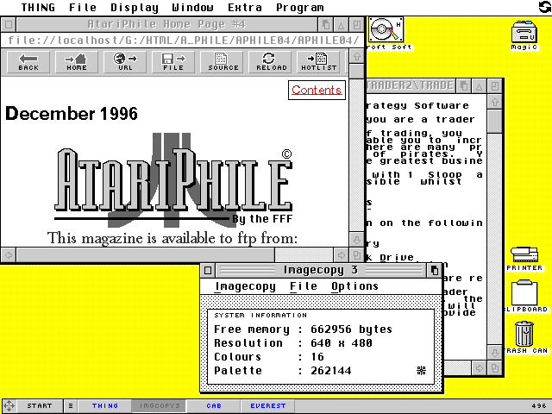Image resolution: width=552 pixels, height=414 pixels.
Task: Open the Trash Can desktop icon
Action: coord(524,336)
